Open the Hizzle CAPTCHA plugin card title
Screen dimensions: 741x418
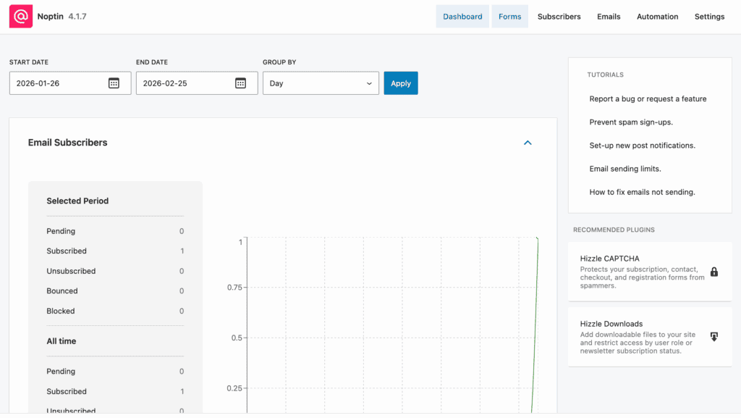(x=609, y=259)
